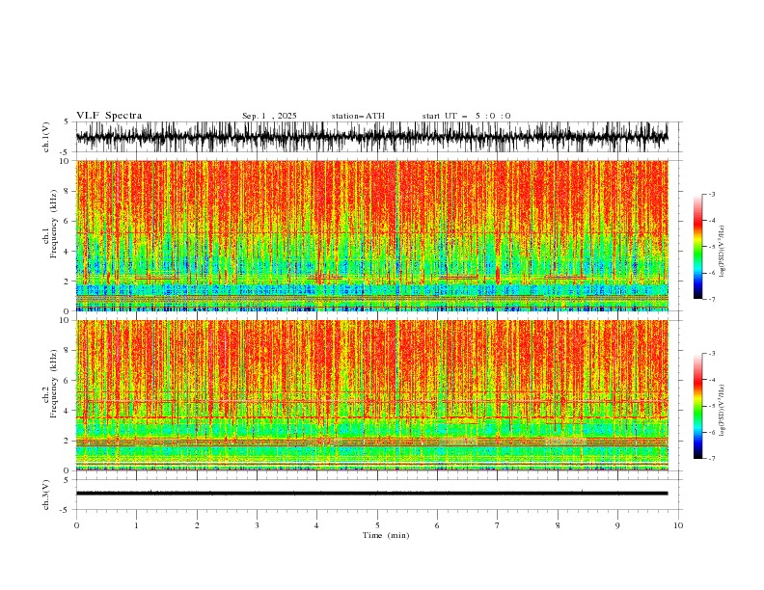764x590 pixels.
Task: Click the ch.1 colorbar "log(PSD)(V²/Hz)" label
Action: pyautogui.click(x=722, y=252)
